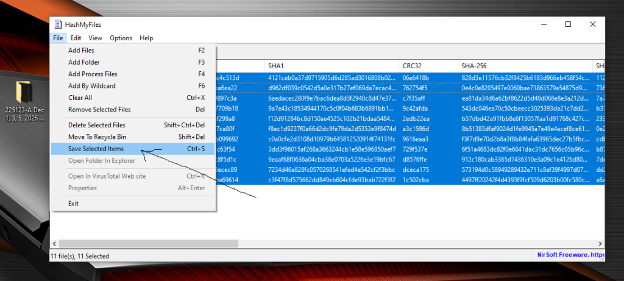The image size is (624, 281).
Task: Click SHA1 cell starting 3dd3f96015af
Action: click(332, 149)
